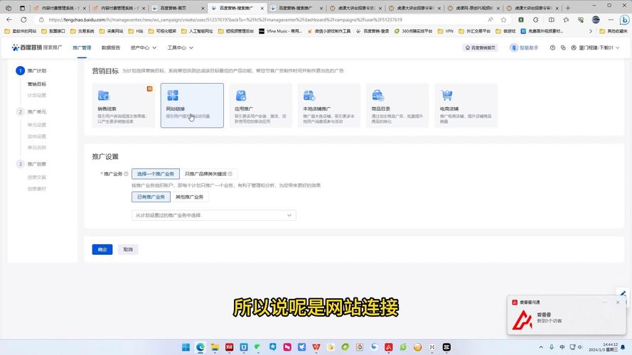Pick the 电商店铺 shopping cart goal card
Image resolution: width=632 pixels, height=355 pixels.
(x=466, y=106)
